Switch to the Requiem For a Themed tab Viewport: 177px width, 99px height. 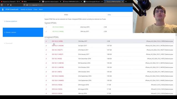point(10,2)
